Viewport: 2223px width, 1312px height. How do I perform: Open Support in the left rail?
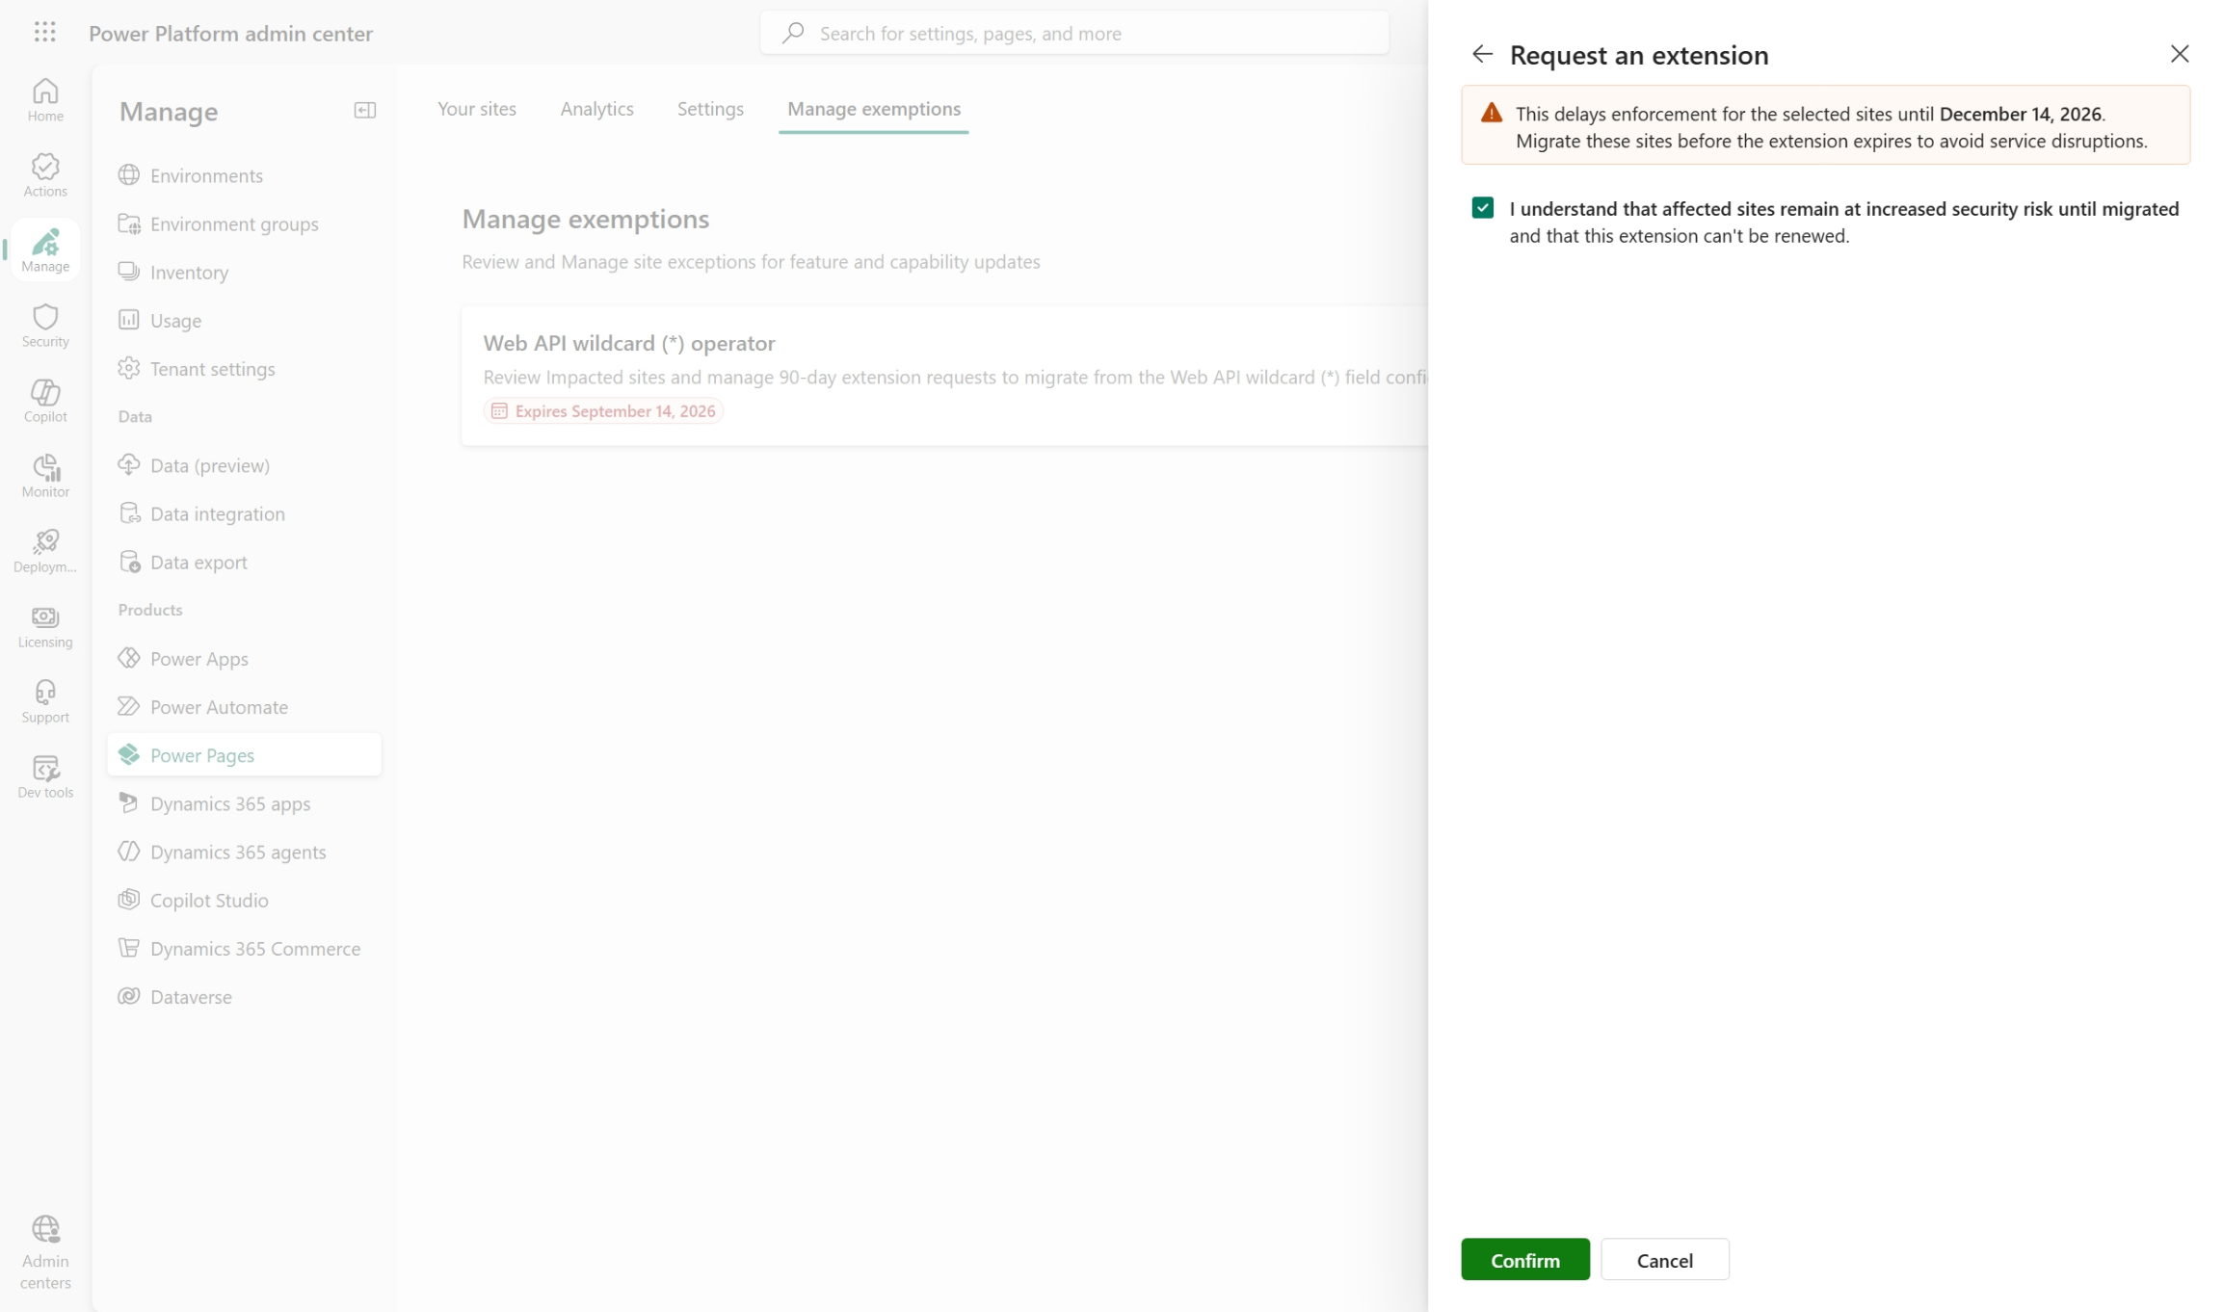click(x=45, y=701)
